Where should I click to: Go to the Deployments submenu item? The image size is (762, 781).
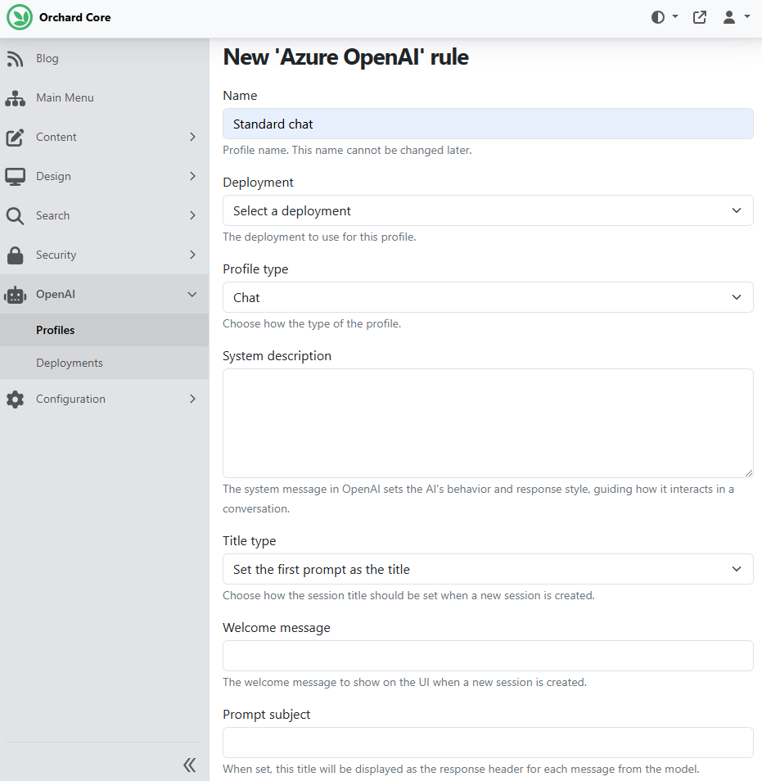[70, 363]
